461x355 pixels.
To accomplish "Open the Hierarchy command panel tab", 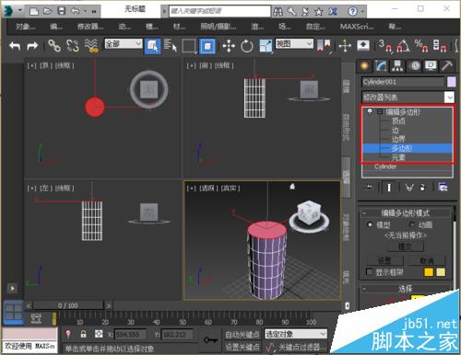I will [397, 65].
